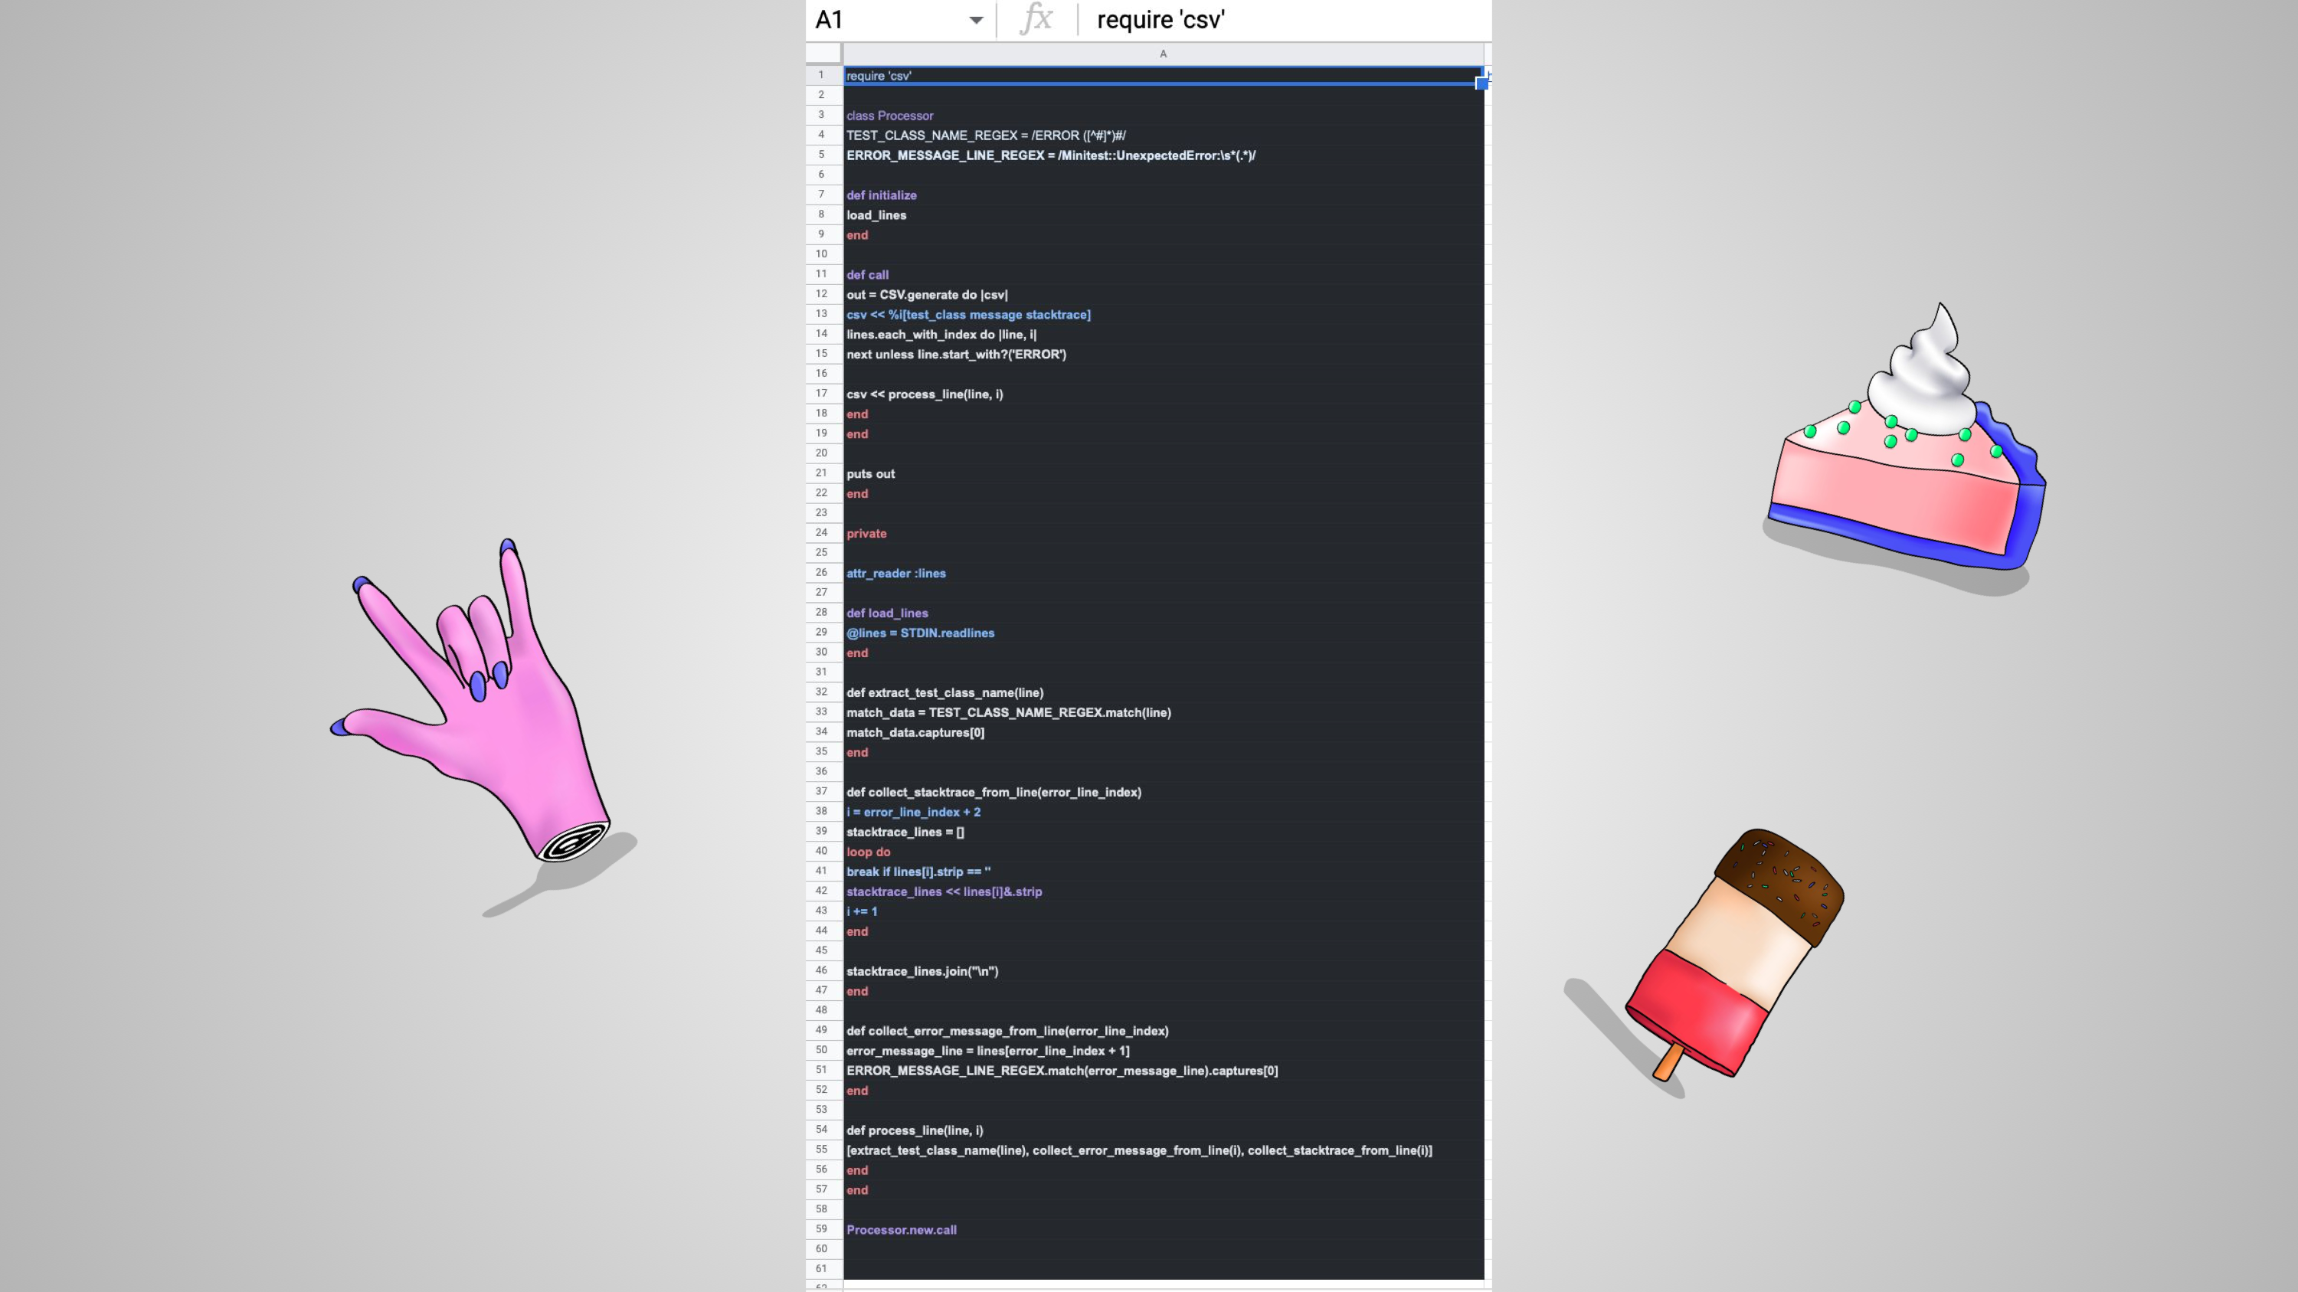Click 'def collect_error_message_from_line(error_line_index)' cell
Screen dimensions: 2298x1292
click(1164, 1030)
